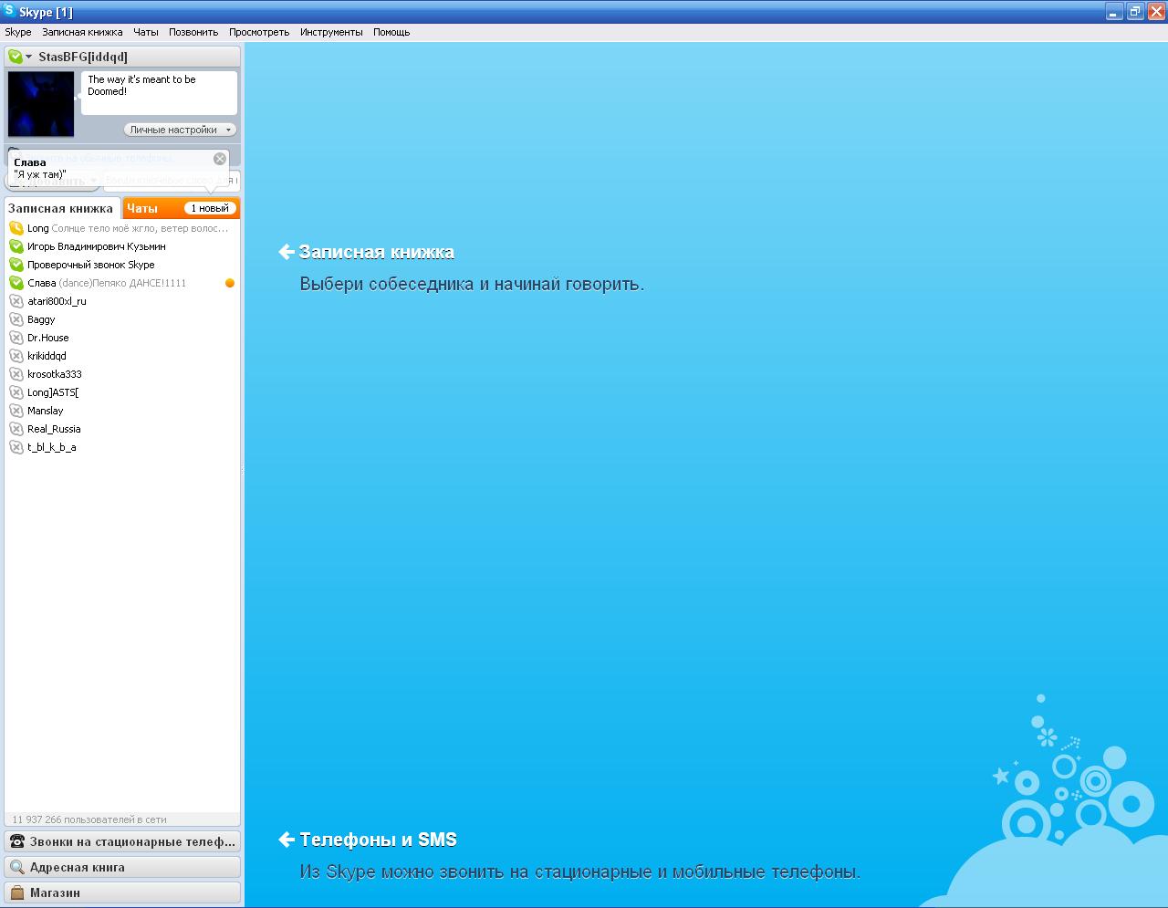Open the Инструменты menu
The image size is (1168, 908).
coord(330,32)
